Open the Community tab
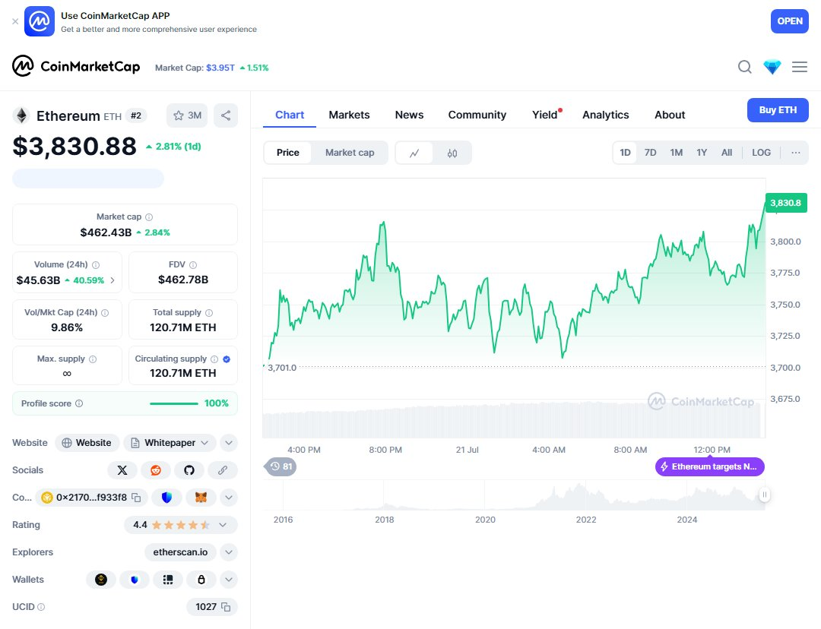The width and height of the screenshot is (821, 629). pos(477,114)
